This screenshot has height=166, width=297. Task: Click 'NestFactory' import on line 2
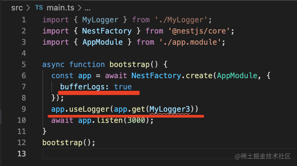(107, 31)
